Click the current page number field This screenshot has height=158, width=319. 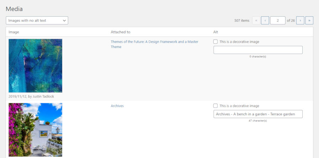click(277, 21)
